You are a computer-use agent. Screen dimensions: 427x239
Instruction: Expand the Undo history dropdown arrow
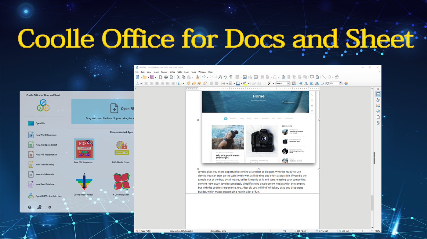207,77
